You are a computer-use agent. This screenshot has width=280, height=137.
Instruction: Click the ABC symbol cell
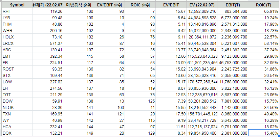pyautogui.click(x=17, y=50)
